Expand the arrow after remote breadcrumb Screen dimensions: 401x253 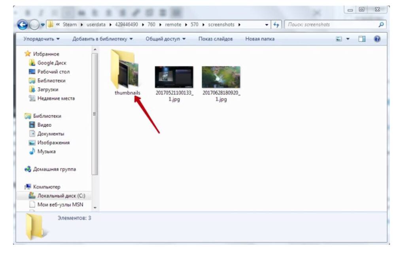pos(186,25)
